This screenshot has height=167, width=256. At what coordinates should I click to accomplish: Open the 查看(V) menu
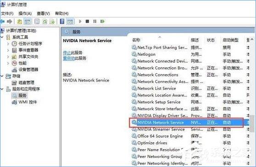coord(43,14)
